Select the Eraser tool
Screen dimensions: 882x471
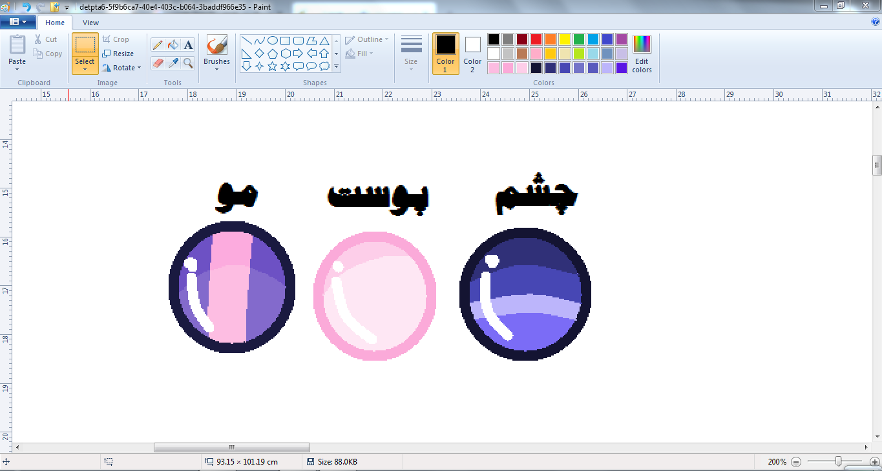coord(158,63)
